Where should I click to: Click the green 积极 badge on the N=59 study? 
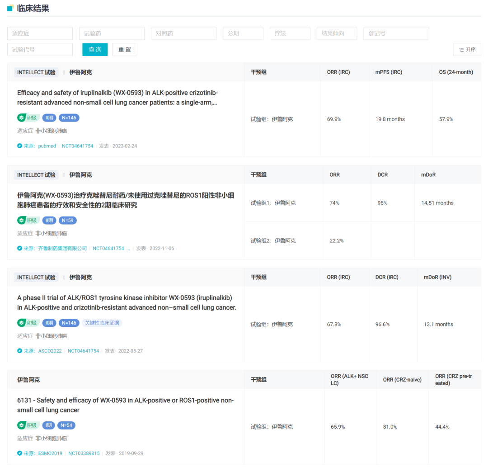click(x=28, y=221)
